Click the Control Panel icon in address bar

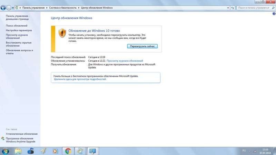17,8
